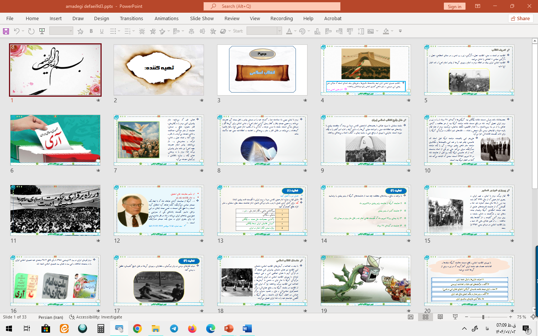The height and width of the screenshot is (336, 538).
Task: Switch to the Slide Show tab
Action: [202, 18]
